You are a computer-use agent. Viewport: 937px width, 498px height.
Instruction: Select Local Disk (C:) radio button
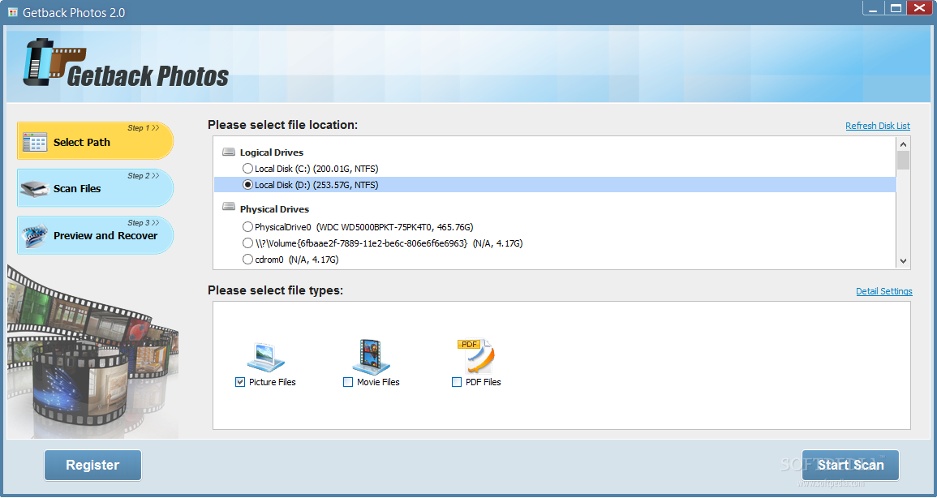click(247, 169)
